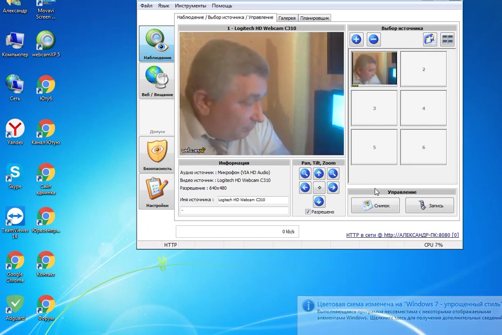Click the Канал Ютую desktop shortcut
This screenshot has width=502, height=335.
click(46, 132)
